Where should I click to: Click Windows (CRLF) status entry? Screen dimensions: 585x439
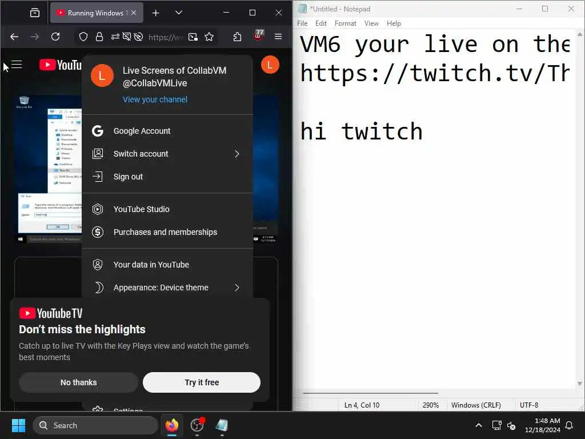click(476, 405)
